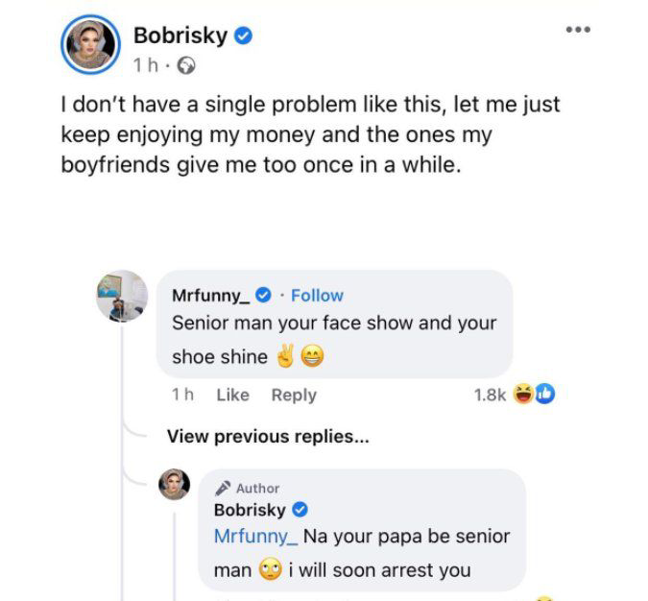Click Bobrisky name in the reply

click(250, 510)
